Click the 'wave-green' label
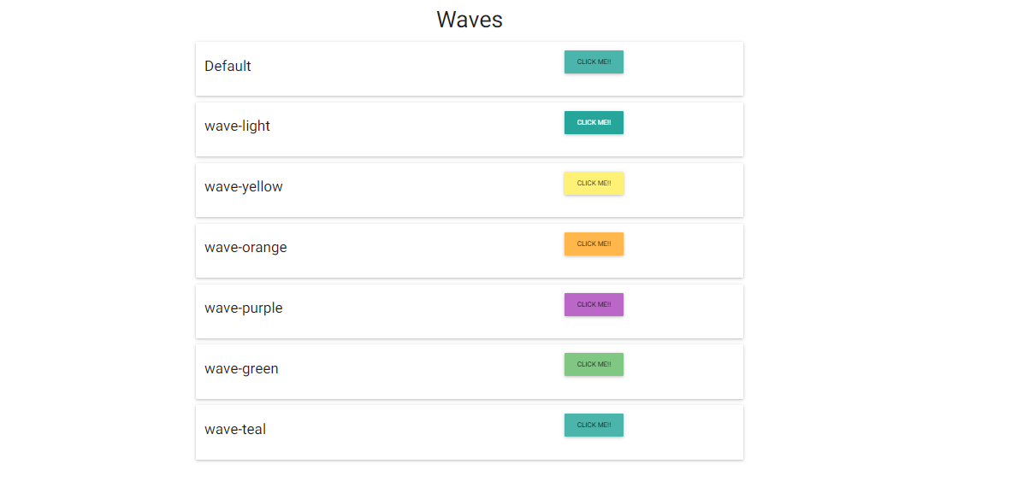The height and width of the screenshot is (499, 1017). point(241,369)
